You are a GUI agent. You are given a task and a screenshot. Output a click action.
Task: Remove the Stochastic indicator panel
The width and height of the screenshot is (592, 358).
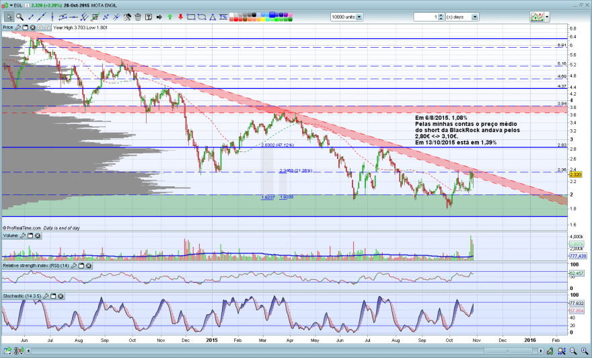tap(61, 296)
